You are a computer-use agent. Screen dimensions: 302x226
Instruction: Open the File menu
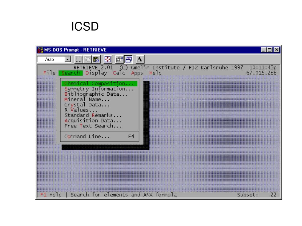[49, 73]
